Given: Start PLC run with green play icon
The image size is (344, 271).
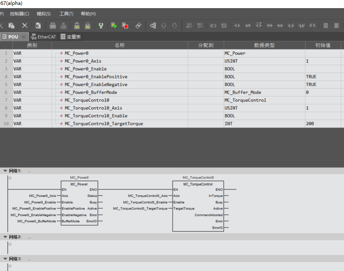Looking at the screenshot, I should tap(114, 25).
